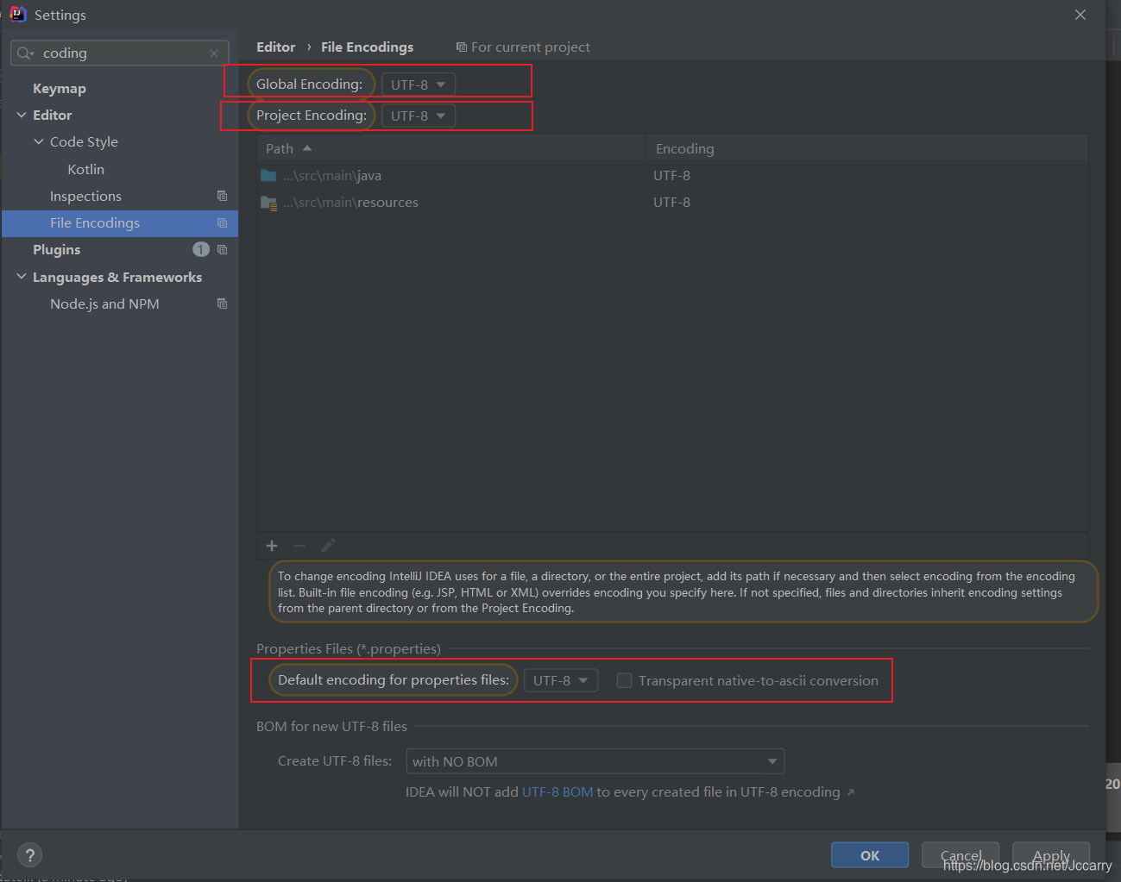This screenshot has height=882, width=1121.
Task: Click the Plugins update count badge
Action: 201,249
